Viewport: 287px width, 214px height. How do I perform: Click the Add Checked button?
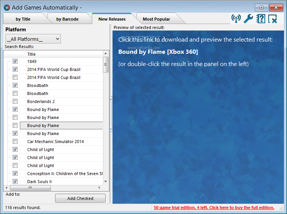coord(80,198)
